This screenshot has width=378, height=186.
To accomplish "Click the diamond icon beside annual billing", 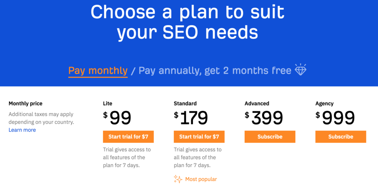I will pyautogui.click(x=300, y=70).
